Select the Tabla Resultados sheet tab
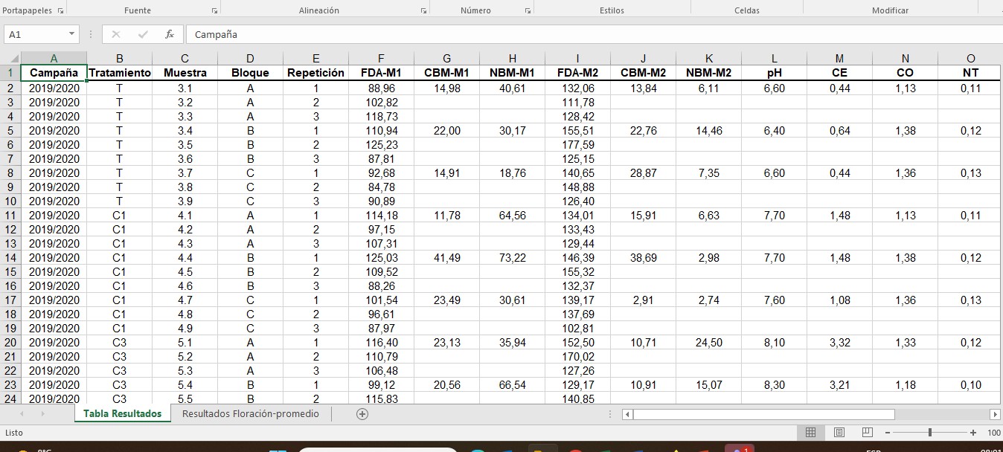This screenshot has height=452, width=1003. [122, 414]
